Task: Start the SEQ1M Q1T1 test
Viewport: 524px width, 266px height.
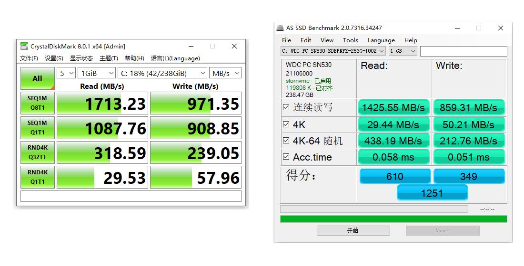Action: (38, 128)
